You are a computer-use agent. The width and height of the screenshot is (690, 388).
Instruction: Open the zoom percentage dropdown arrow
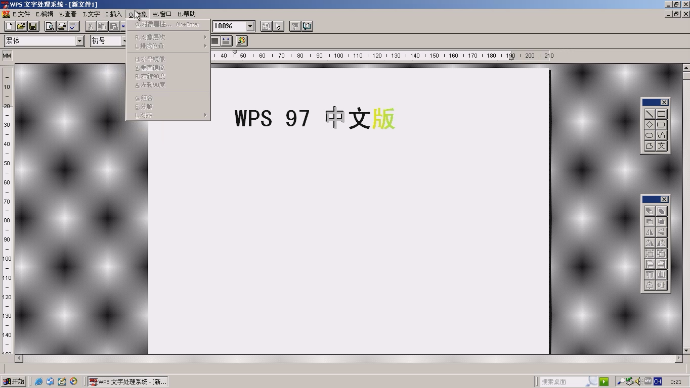250,26
